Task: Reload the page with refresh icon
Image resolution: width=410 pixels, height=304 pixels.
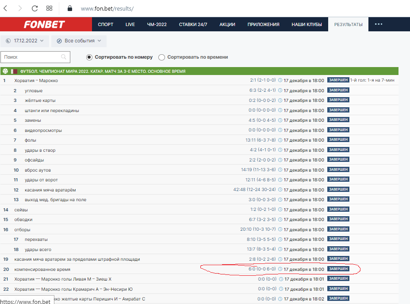Action: (x=35, y=8)
